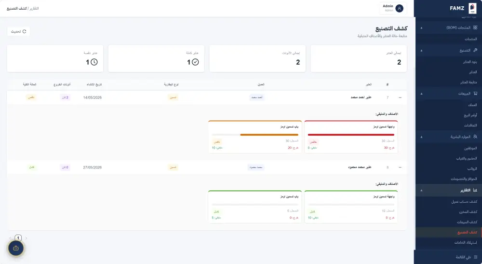
Task: Open the floating chatbot assistant icon
Action: (x=16, y=248)
